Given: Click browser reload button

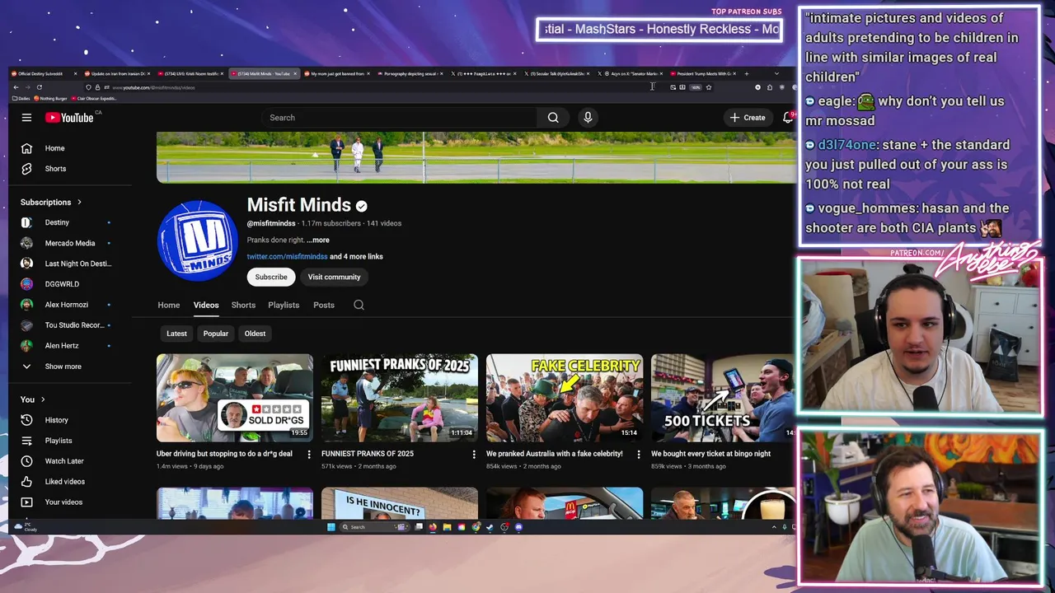Looking at the screenshot, I should (39, 87).
